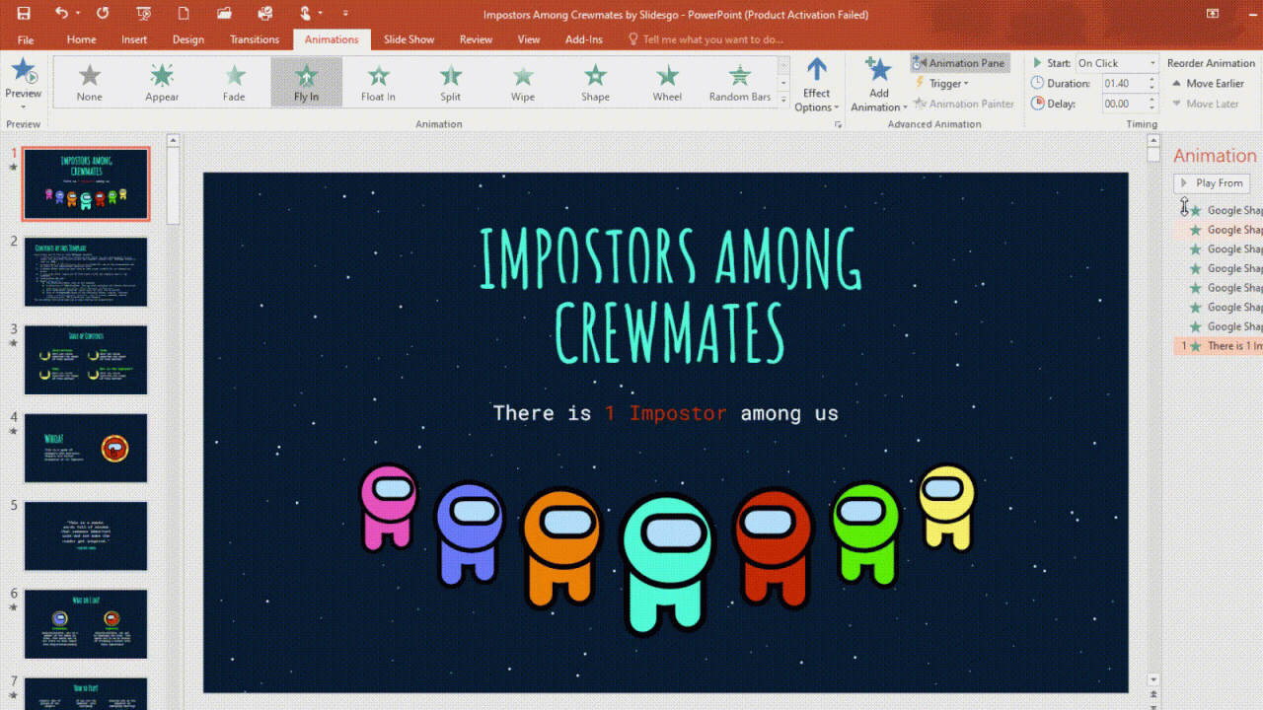Click the 'Impostors Among Crewmates' slide title
1263x710 pixels.
coord(670,295)
